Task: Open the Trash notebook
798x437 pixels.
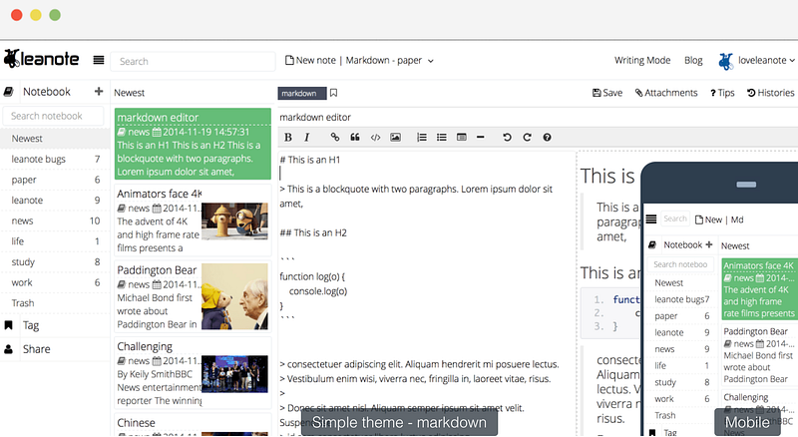Action: click(55, 303)
